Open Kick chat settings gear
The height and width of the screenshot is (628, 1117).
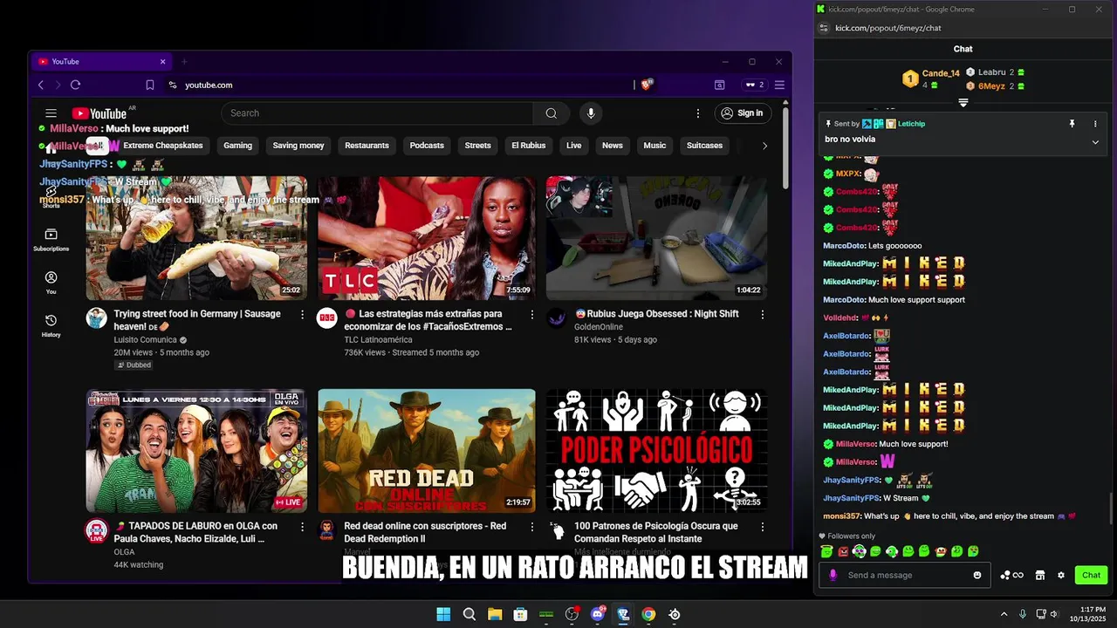(x=1061, y=576)
